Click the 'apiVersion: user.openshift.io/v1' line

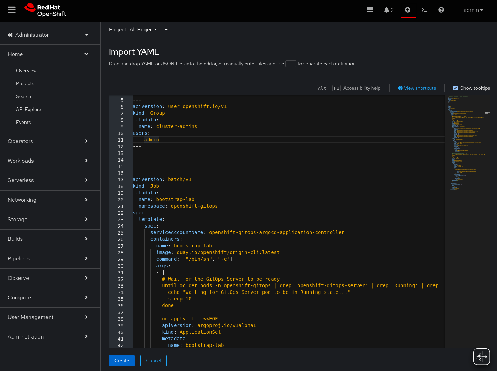(x=180, y=106)
